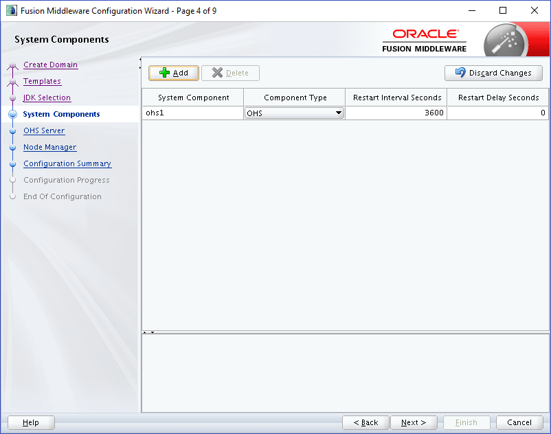Viewport: 551px width, 434px height.
Task: Click the Configuration Summary step bullet icon
Action: 12,164
